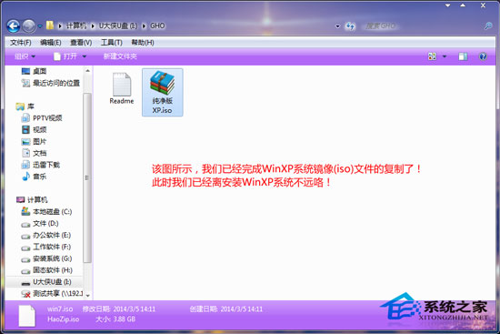Open the 编辑(E) menu
Image resolution: width=500 pixels, height=334 pixels.
(51, 43)
